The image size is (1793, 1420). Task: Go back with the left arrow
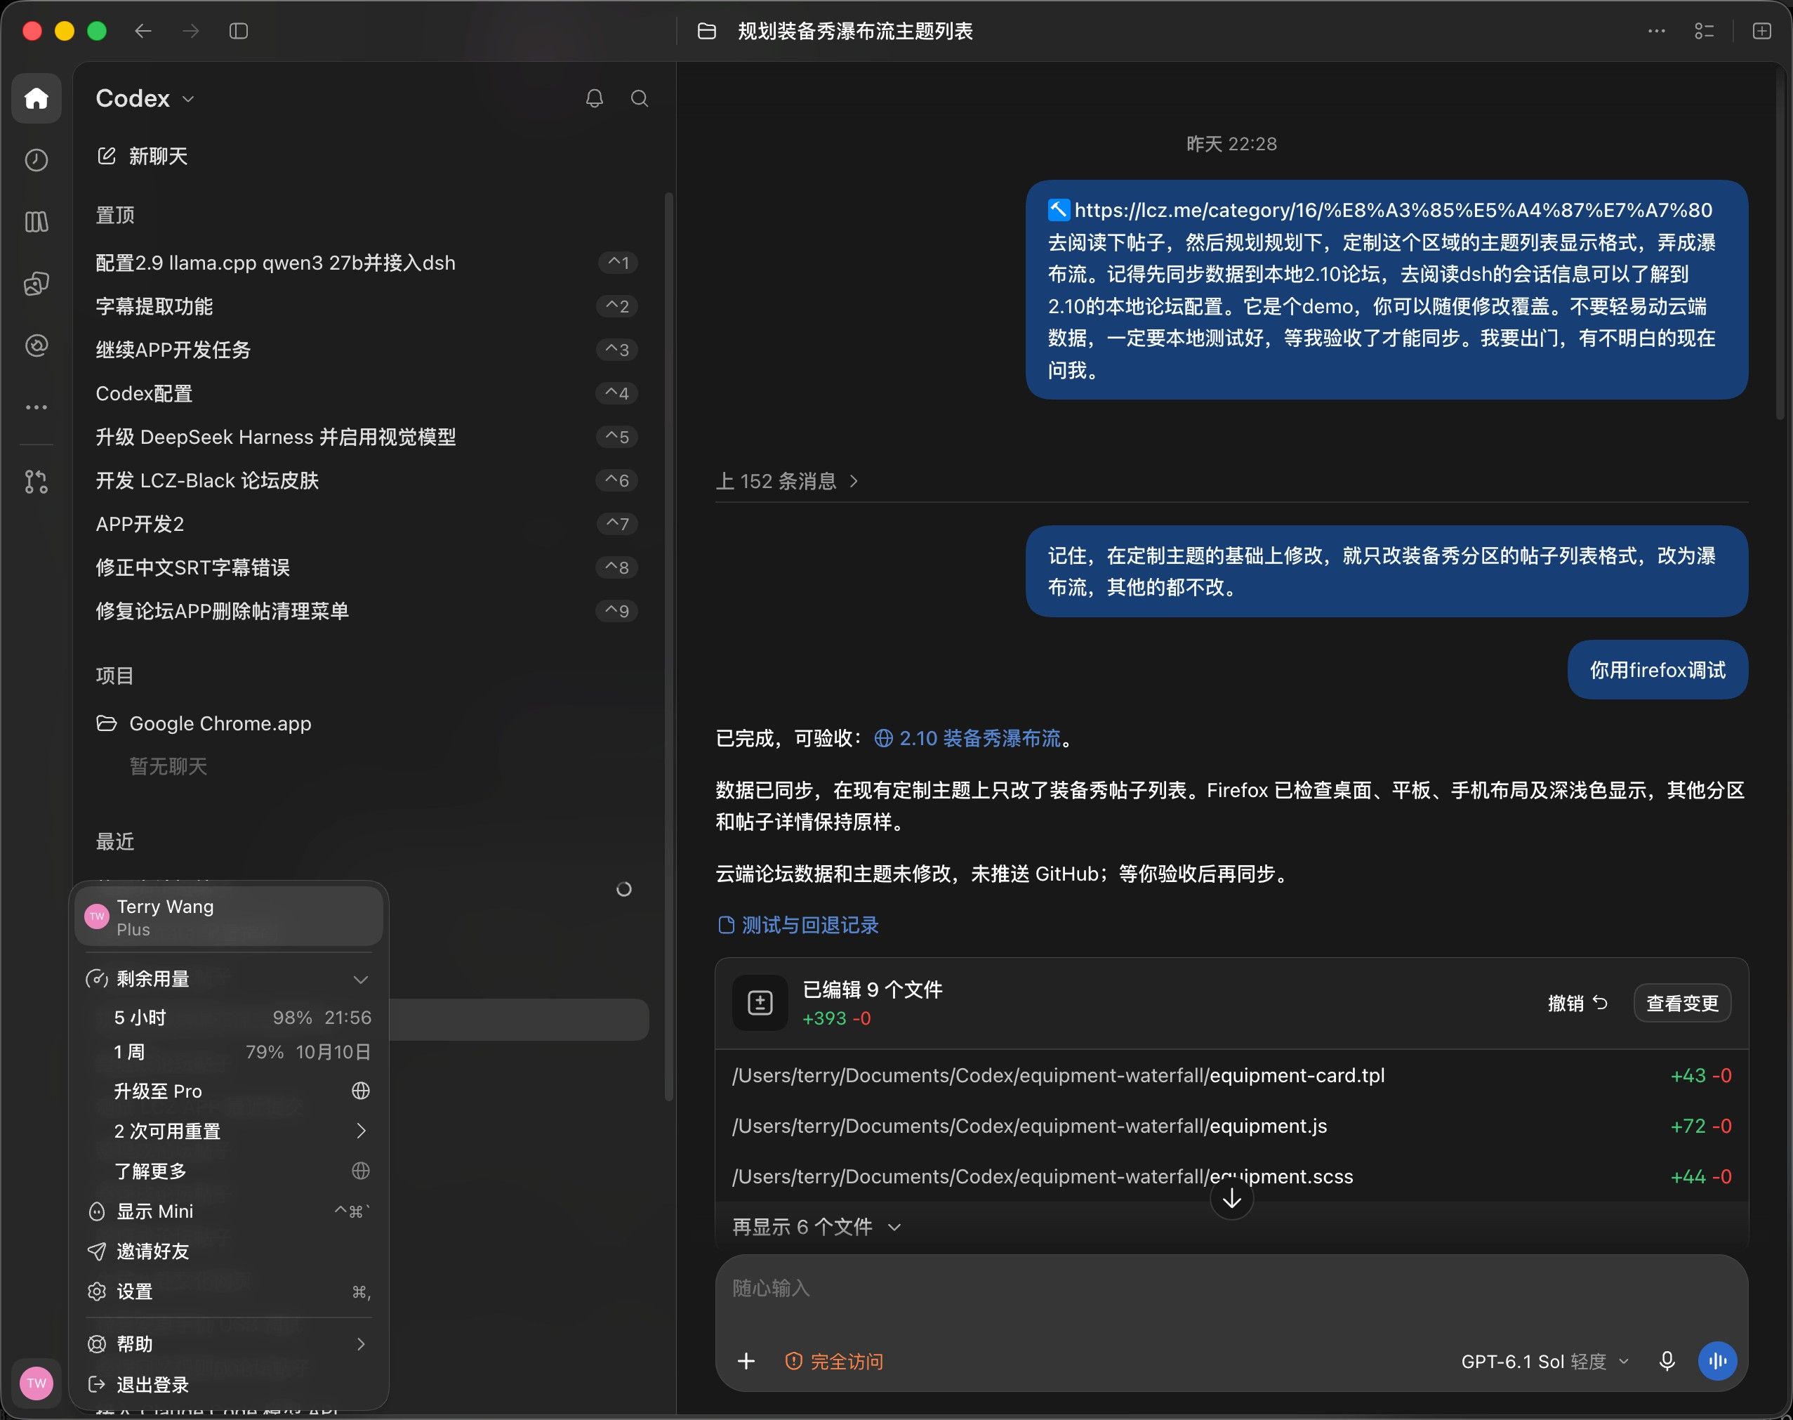[x=143, y=31]
